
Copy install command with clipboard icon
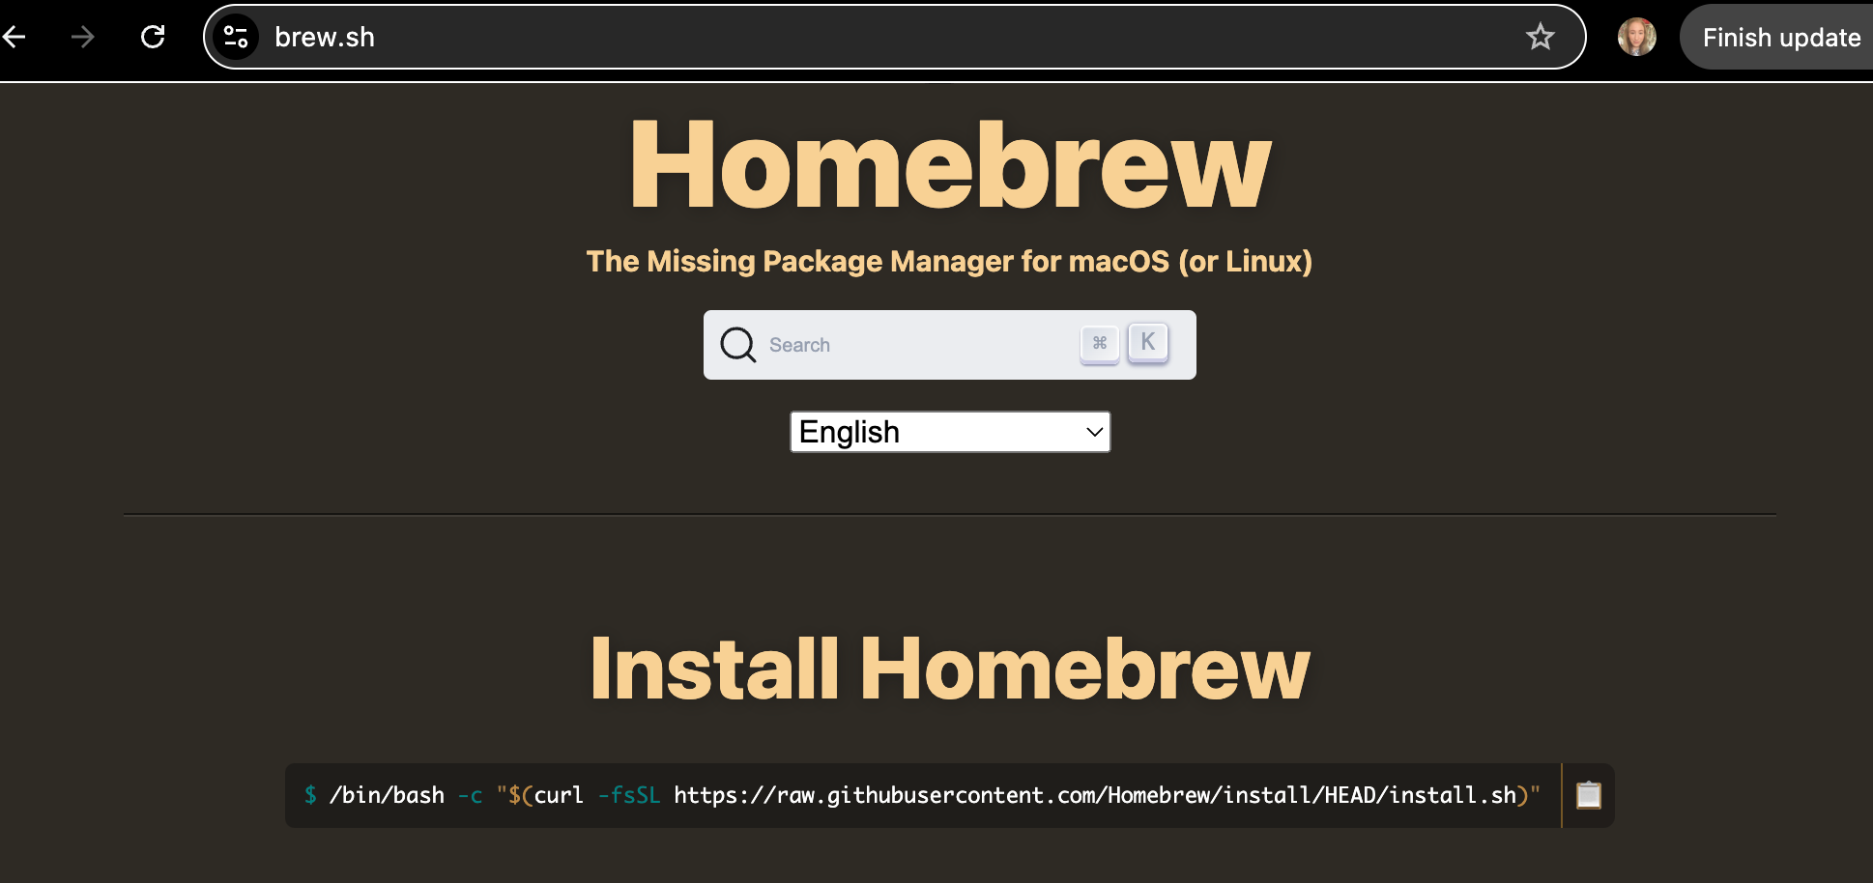[1589, 795]
